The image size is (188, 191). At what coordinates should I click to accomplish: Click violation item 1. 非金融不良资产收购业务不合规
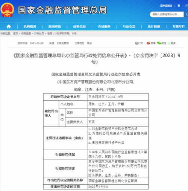[113, 129]
